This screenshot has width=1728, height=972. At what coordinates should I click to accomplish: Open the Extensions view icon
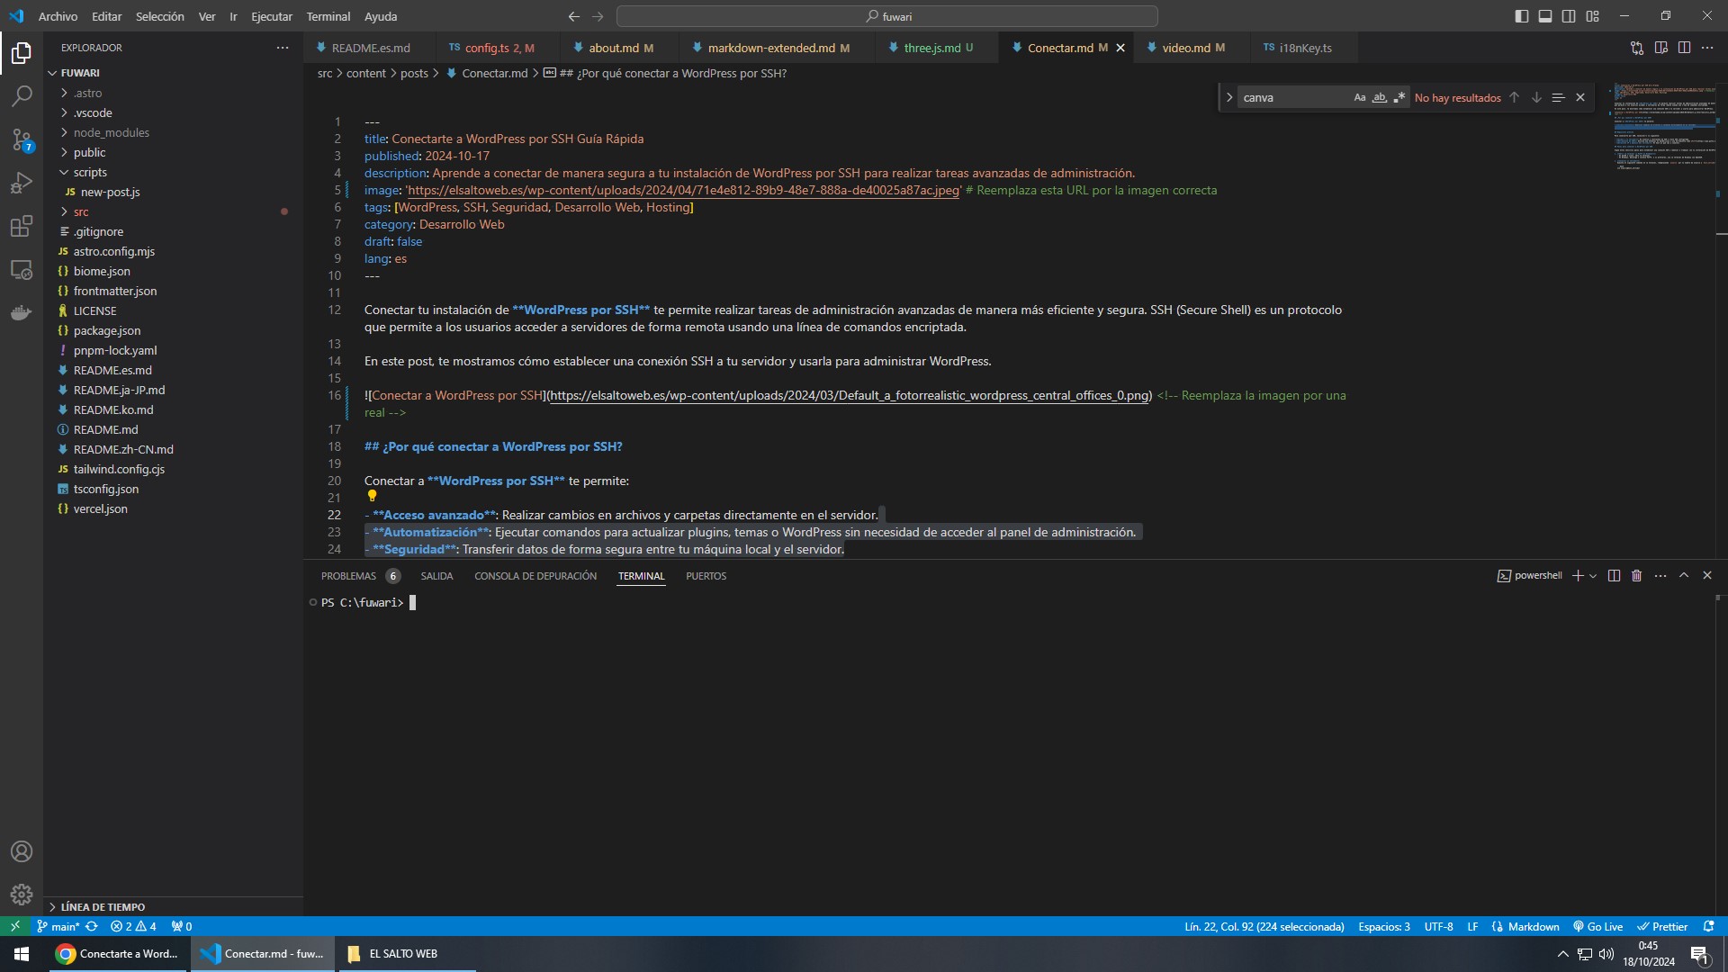click(22, 226)
